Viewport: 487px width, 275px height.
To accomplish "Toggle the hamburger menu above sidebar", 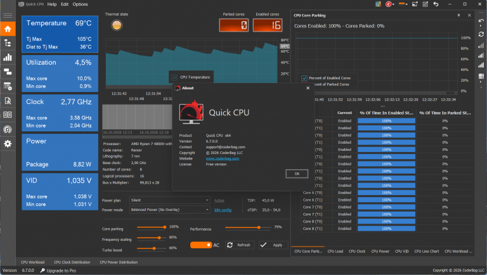I will point(8,15).
